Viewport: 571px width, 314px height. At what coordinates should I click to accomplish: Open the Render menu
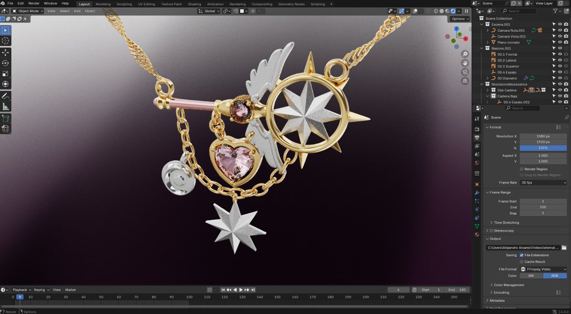[x=34, y=3]
